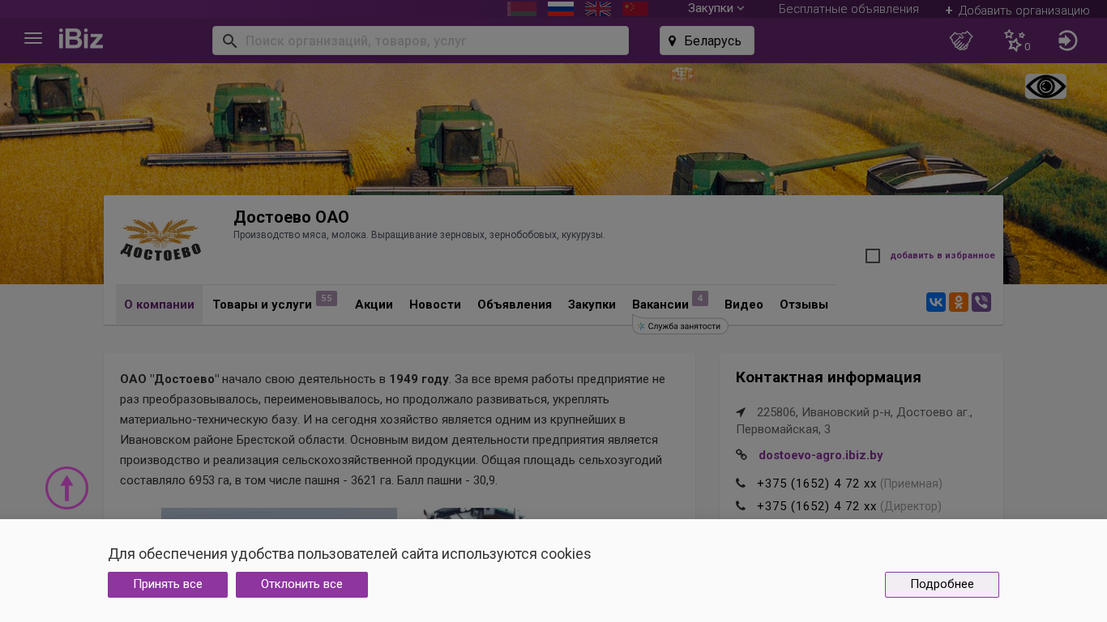The image size is (1107, 622).
Task: Click the location arrow icon by address
Action: point(741,412)
